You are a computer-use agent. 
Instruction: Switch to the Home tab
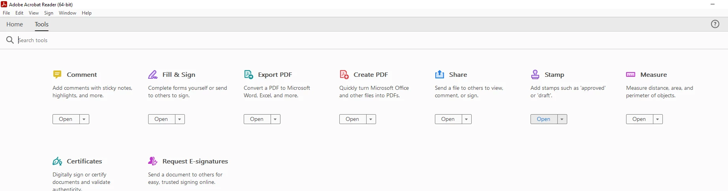click(15, 24)
